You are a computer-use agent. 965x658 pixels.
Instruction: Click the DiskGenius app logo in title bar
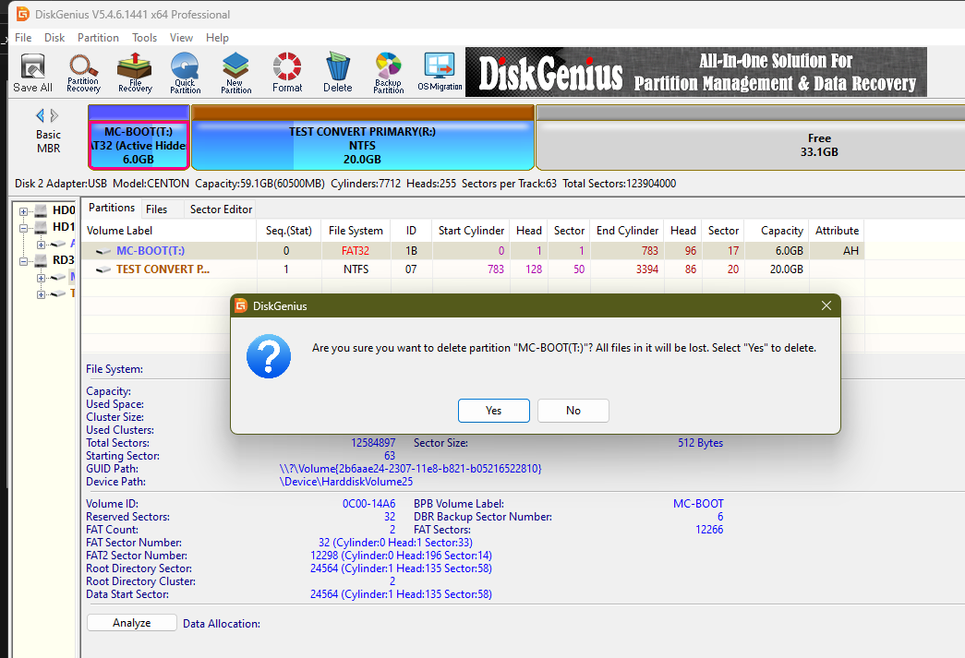(x=23, y=14)
